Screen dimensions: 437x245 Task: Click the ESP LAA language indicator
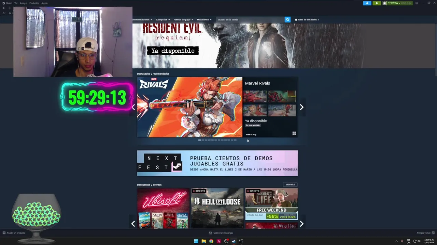coord(408,241)
